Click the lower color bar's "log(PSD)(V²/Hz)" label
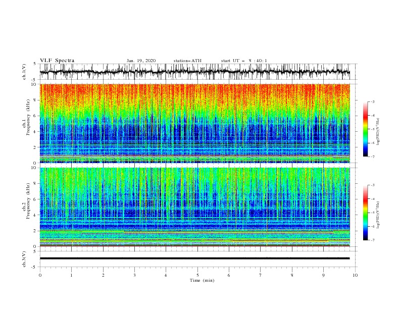This screenshot has height=309, width=400. 378,215
